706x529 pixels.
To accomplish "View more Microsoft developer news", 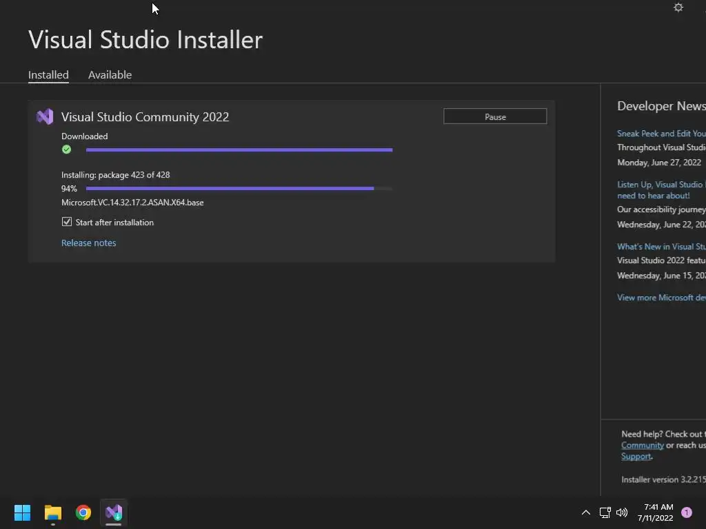I will [661, 298].
